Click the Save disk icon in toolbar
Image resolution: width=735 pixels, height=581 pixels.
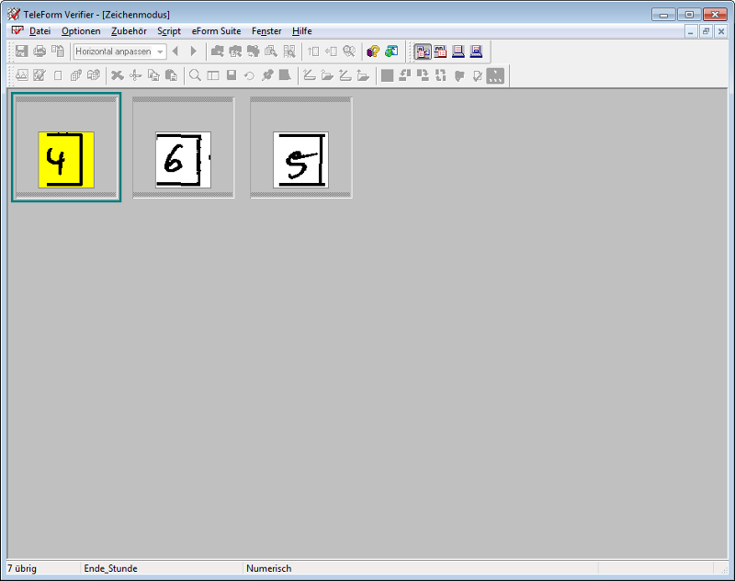tap(21, 51)
